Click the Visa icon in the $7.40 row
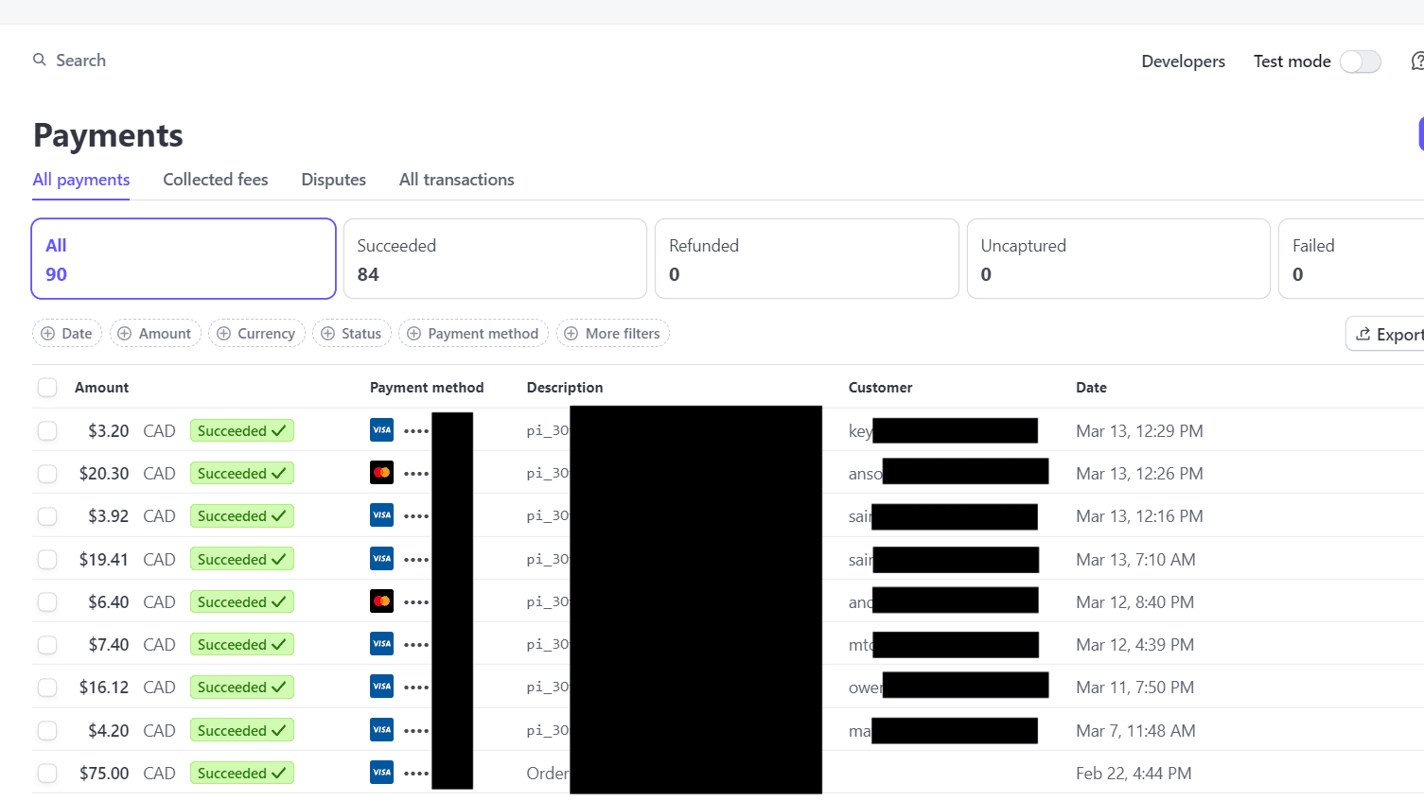Screen dimensions: 1424x801 (381, 644)
